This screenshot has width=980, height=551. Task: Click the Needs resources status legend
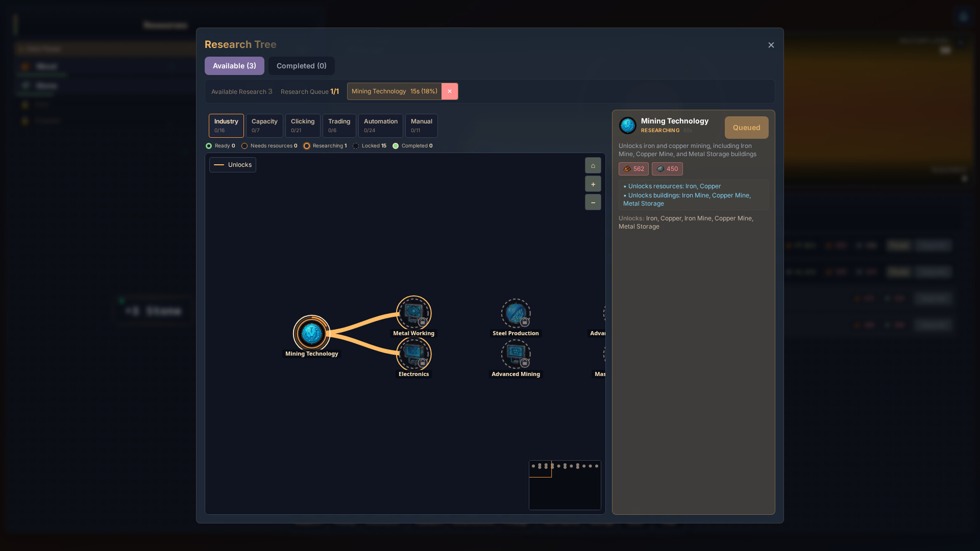pos(269,146)
